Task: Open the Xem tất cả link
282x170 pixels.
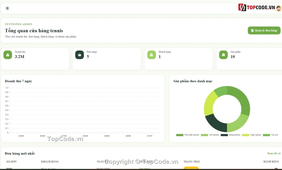Action: pyautogui.click(x=274, y=153)
